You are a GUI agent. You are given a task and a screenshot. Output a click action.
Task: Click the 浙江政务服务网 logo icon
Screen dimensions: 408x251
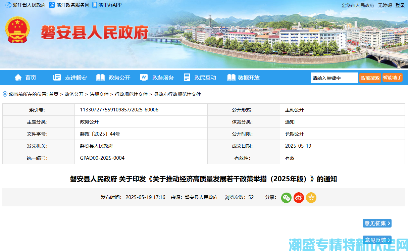[x=52, y=5]
